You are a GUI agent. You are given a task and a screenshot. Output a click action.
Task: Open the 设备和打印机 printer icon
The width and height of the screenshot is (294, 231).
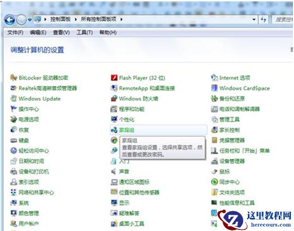(14, 171)
